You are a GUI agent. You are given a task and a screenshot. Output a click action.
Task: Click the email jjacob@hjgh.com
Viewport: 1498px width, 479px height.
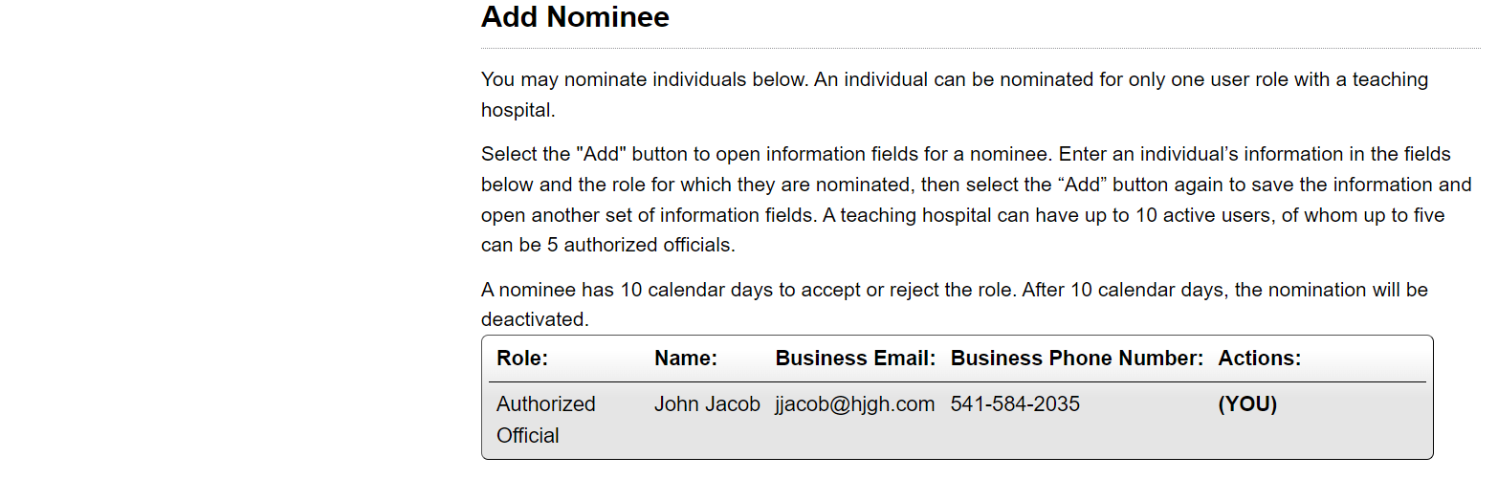854,404
